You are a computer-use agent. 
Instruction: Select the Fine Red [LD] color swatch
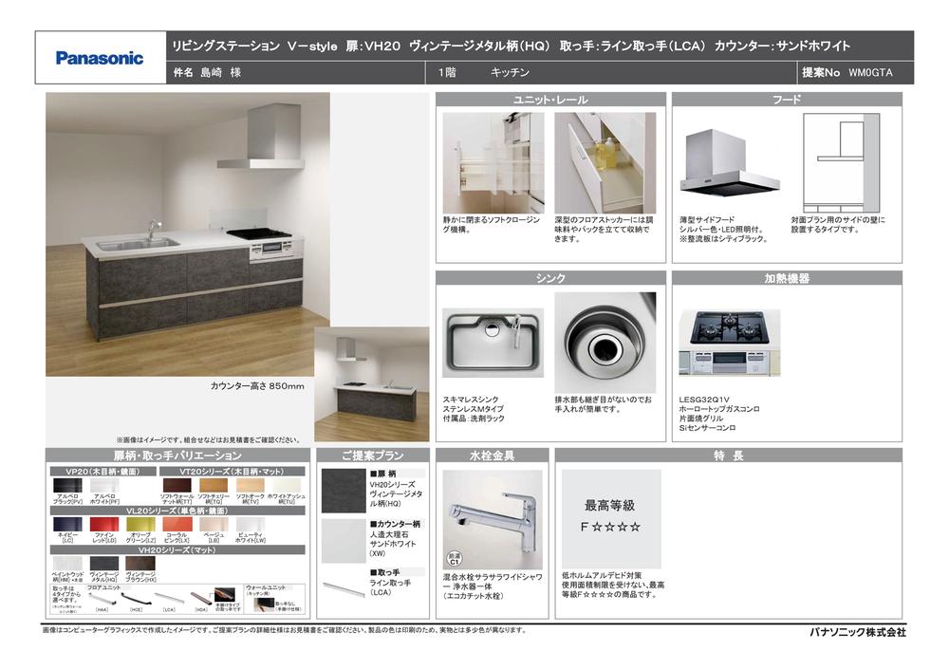pyautogui.click(x=104, y=524)
